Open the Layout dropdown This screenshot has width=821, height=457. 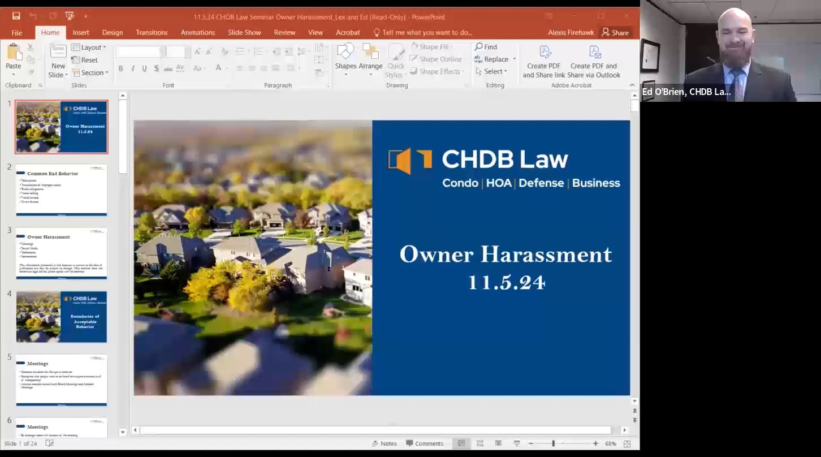(x=89, y=48)
